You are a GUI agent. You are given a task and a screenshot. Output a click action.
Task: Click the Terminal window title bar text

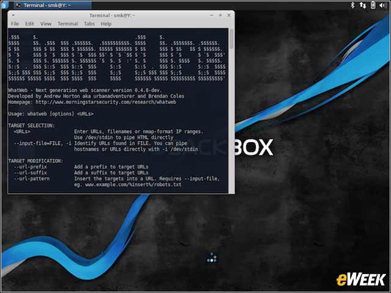coord(112,15)
